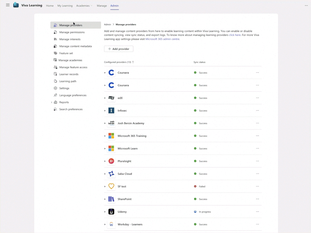This screenshot has height=233, width=311.
Task: Expand the Josh Bersin Academy row
Action: point(105,123)
